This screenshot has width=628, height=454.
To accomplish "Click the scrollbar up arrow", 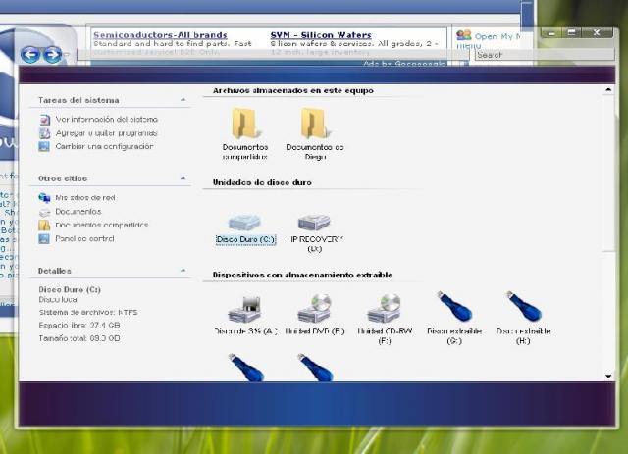I will (x=608, y=90).
